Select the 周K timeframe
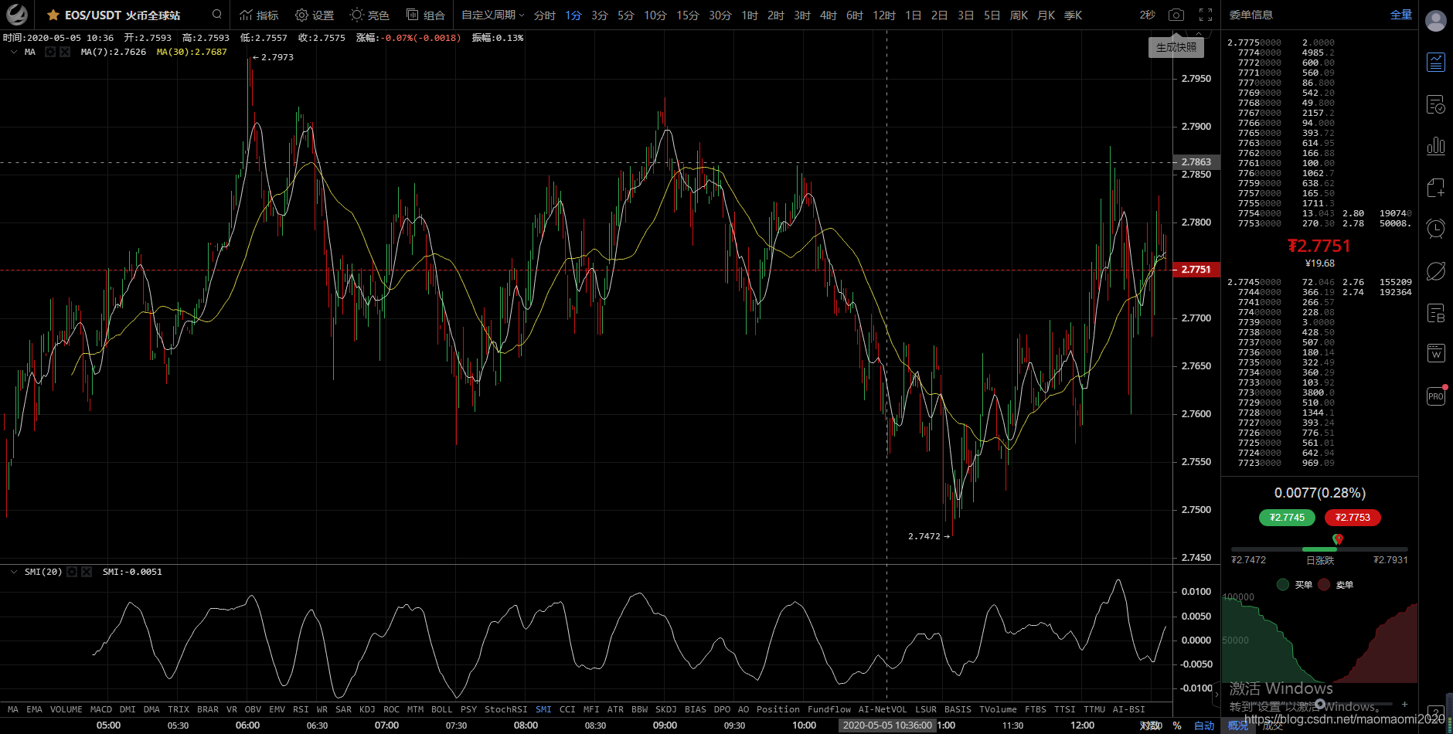This screenshot has width=1453, height=734. point(1019,15)
